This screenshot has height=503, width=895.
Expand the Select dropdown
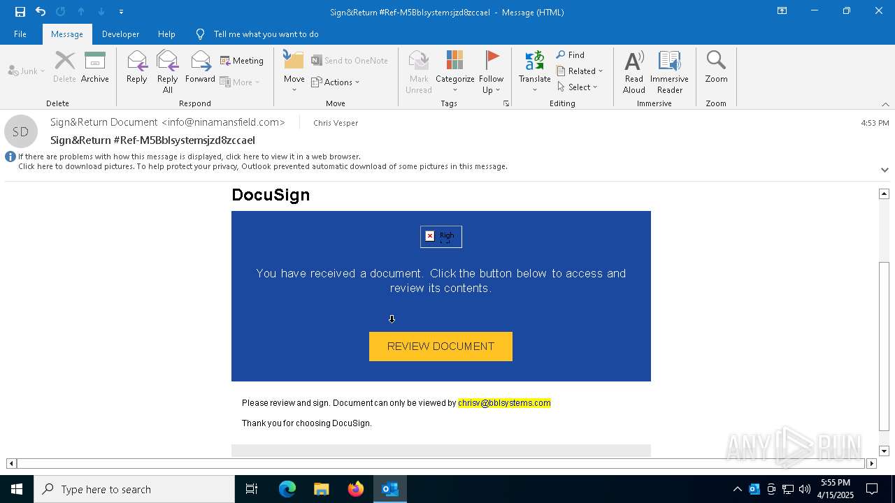578,87
